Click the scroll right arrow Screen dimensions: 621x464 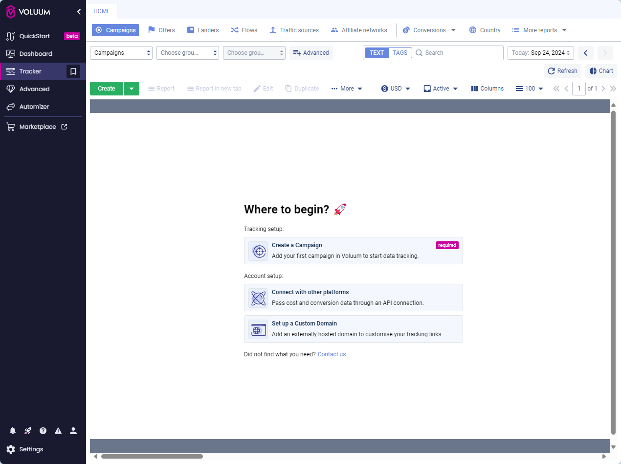(604, 457)
